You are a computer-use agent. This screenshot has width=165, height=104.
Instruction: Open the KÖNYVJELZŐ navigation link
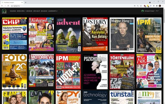tap(37, 11)
